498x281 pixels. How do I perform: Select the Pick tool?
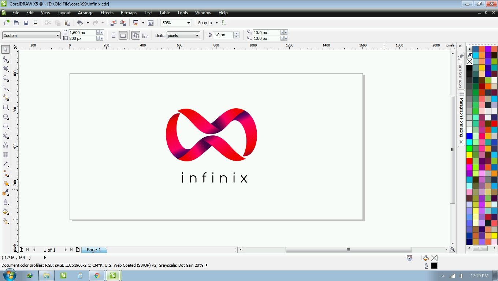(5, 49)
